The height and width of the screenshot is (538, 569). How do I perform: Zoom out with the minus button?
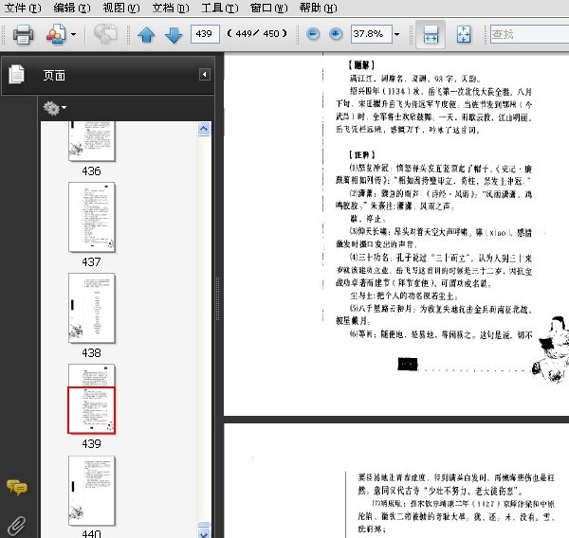[313, 34]
